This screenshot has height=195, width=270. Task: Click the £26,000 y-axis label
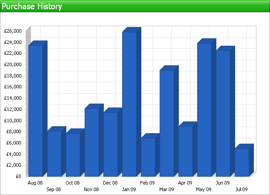pyautogui.click(x=12, y=31)
